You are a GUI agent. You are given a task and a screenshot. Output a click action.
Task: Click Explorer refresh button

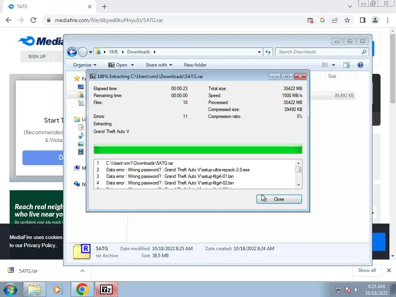pos(268,52)
